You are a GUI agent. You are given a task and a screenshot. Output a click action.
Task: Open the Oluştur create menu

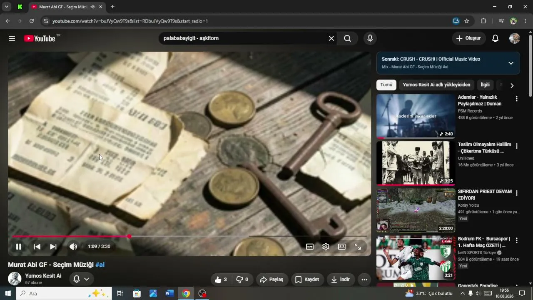tap(468, 38)
